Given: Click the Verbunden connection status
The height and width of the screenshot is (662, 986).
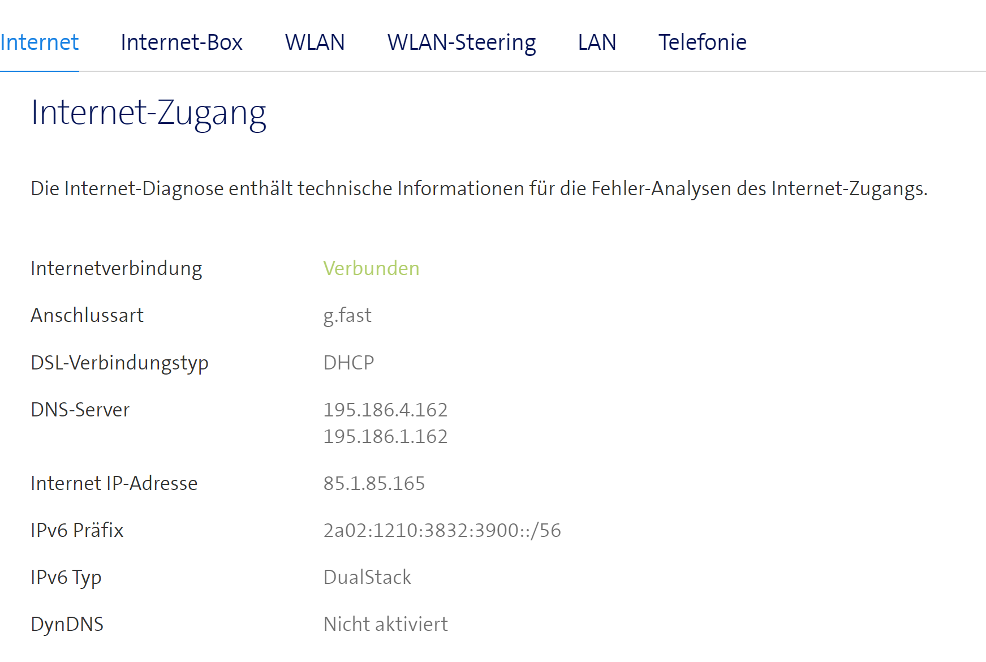Looking at the screenshot, I should point(371,268).
